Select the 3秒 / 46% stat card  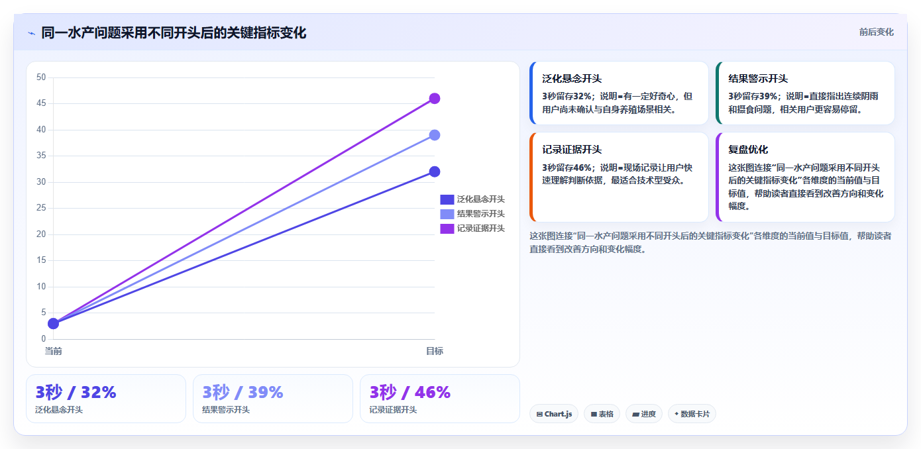[x=440, y=399]
